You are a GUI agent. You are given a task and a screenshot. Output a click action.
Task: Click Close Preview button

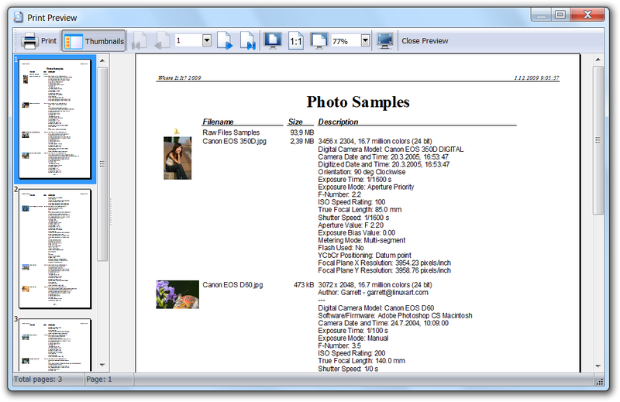click(425, 41)
